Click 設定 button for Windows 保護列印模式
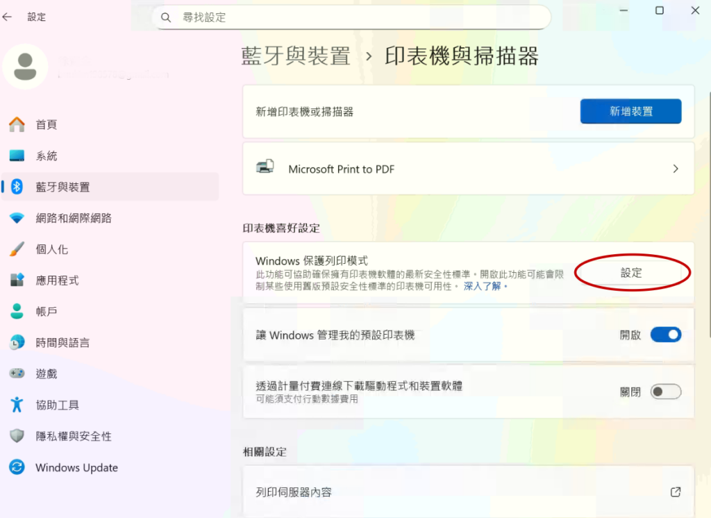The height and width of the screenshot is (518, 711). point(631,273)
